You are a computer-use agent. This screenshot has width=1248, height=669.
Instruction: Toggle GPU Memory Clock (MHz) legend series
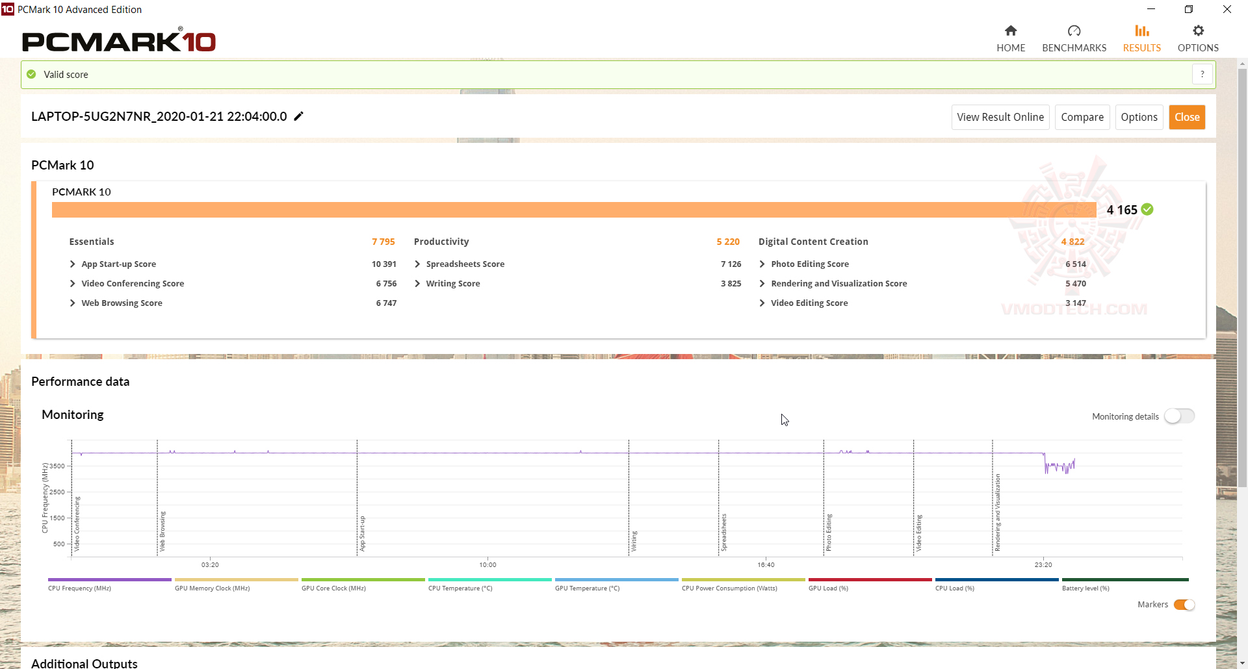tap(236, 585)
